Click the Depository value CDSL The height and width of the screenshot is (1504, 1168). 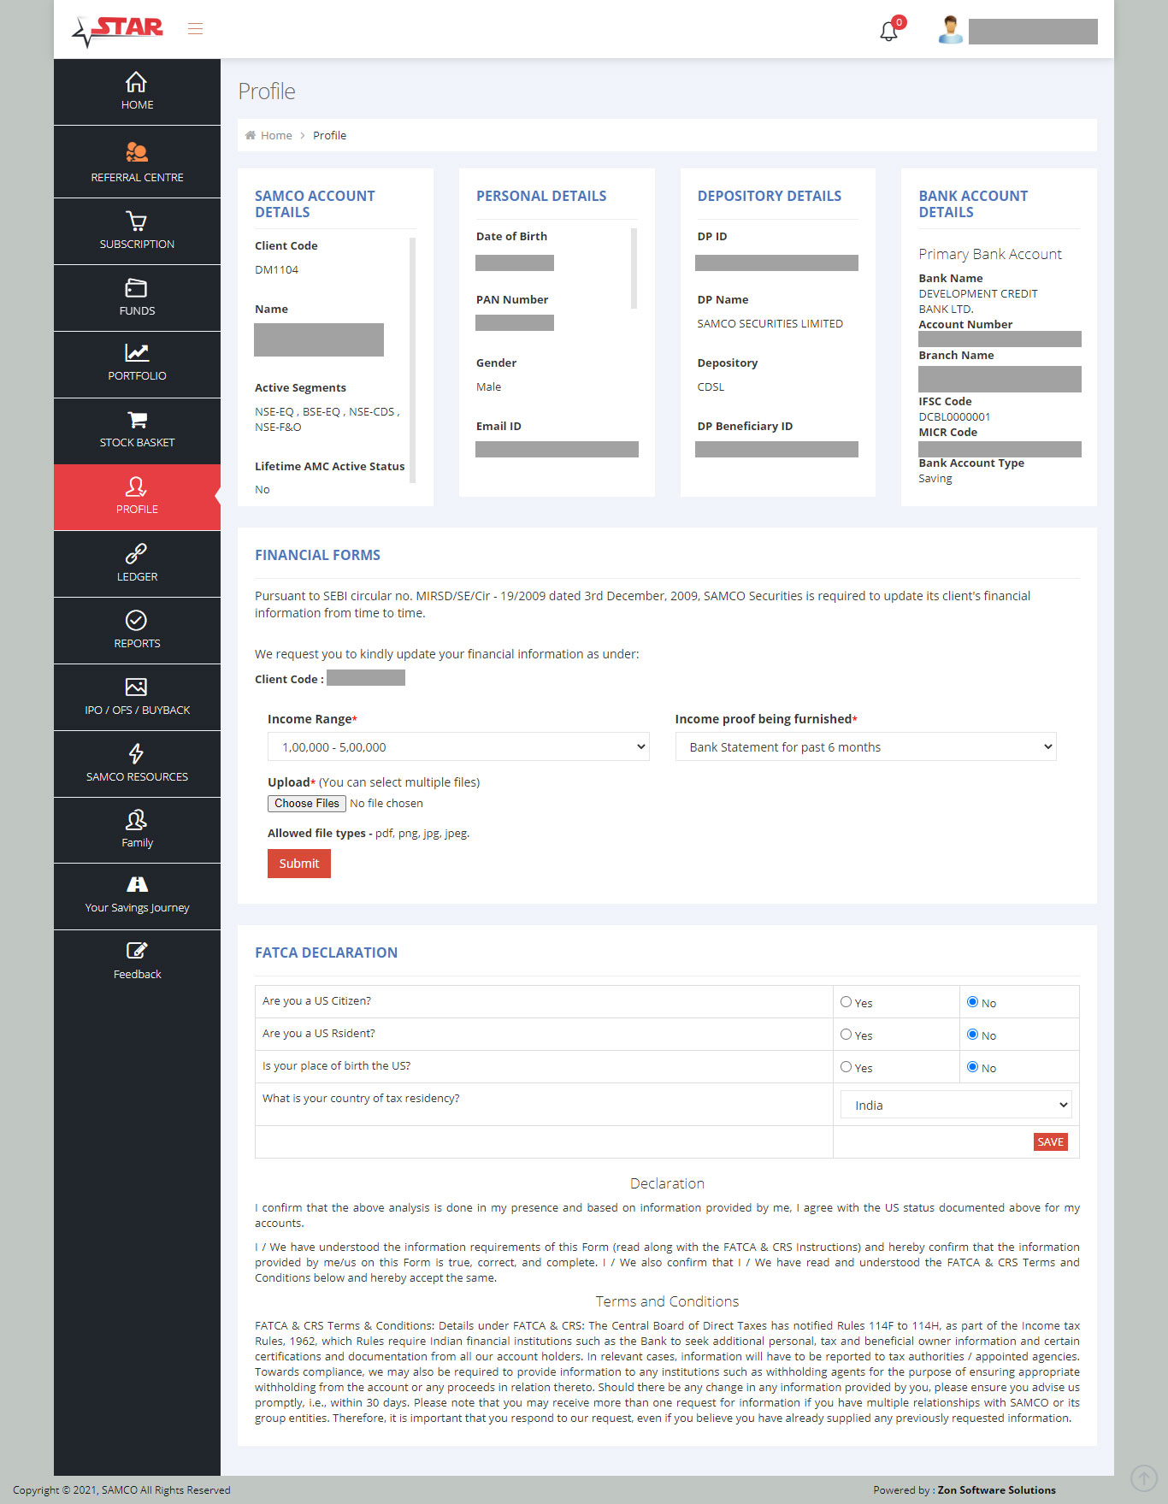click(711, 386)
